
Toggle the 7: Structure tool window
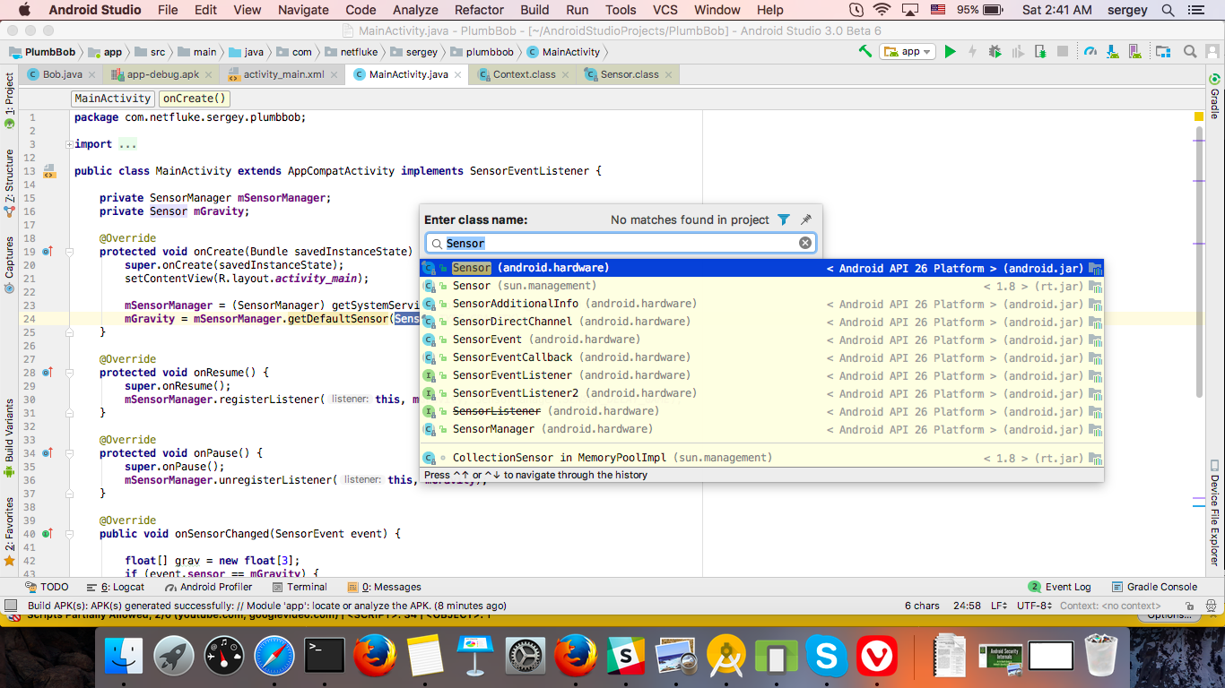click(9, 184)
